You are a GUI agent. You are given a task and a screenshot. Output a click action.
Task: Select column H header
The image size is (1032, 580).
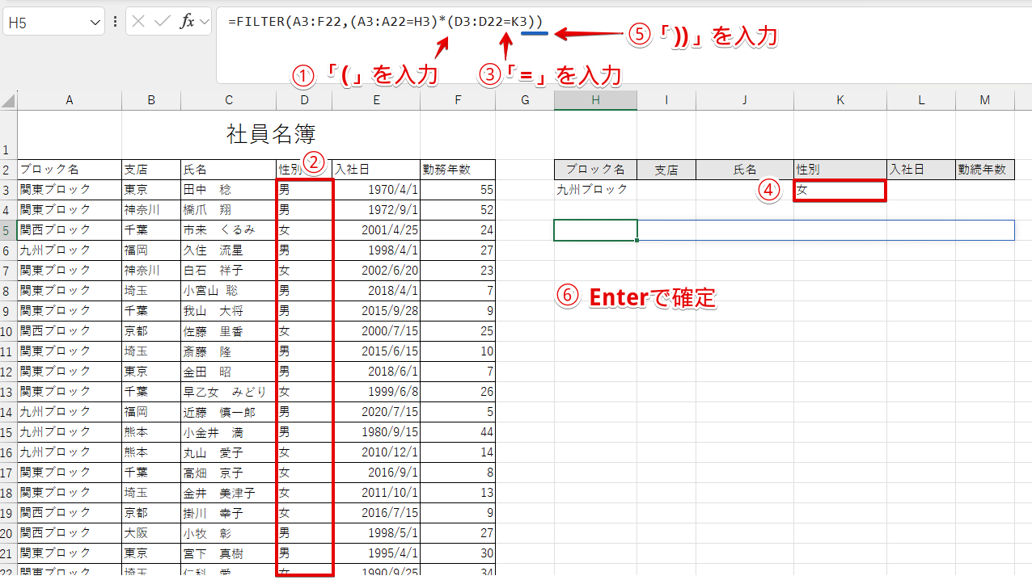pyautogui.click(x=595, y=100)
